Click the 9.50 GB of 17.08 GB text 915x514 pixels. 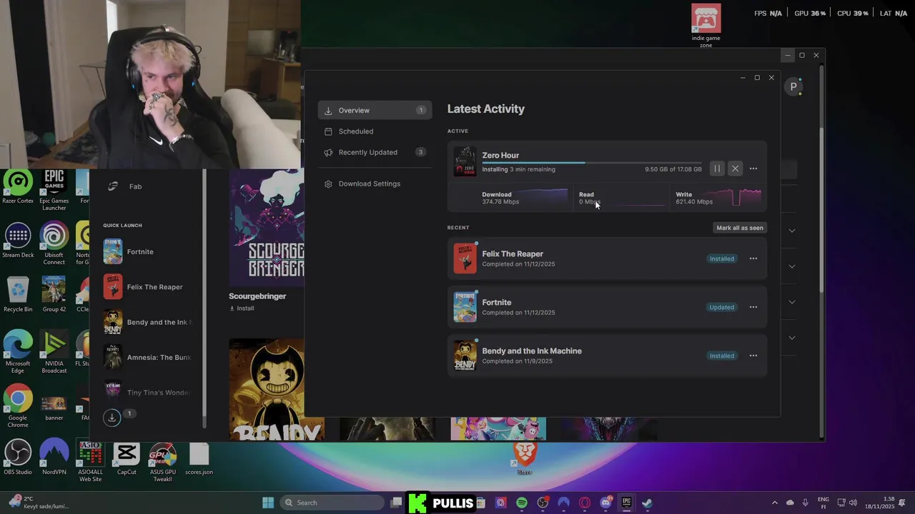pos(673,169)
